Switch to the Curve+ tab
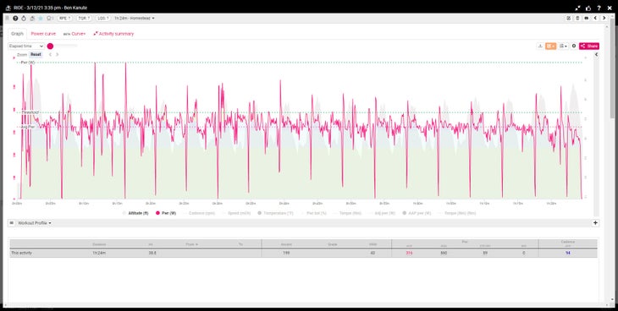The image size is (618, 311). coord(74,34)
